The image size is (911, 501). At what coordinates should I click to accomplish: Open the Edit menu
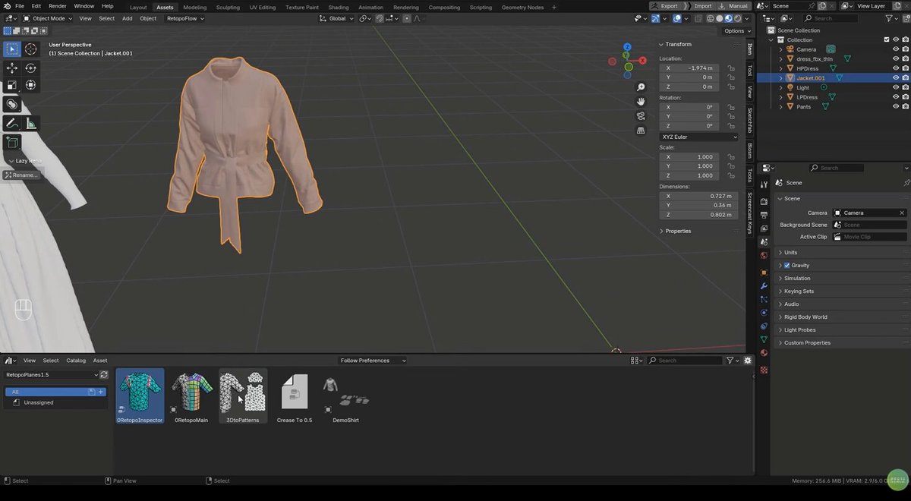click(x=36, y=6)
